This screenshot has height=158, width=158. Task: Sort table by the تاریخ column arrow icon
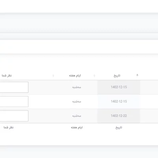[137, 75]
